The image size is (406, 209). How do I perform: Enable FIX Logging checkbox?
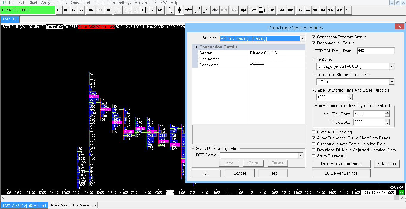click(x=313, y=132)
